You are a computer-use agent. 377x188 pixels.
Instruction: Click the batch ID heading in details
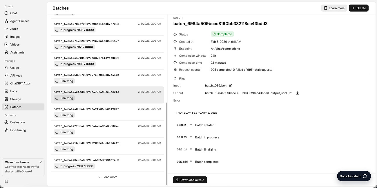click(220, 24)
